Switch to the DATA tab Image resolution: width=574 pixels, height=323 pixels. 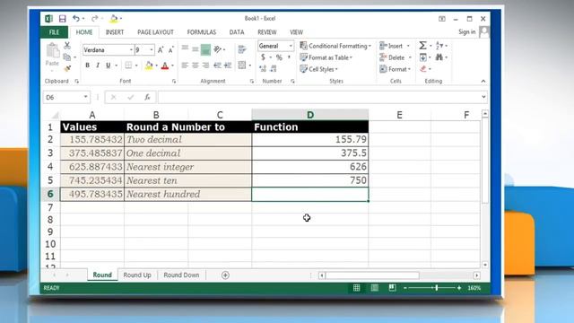point(237,32)
